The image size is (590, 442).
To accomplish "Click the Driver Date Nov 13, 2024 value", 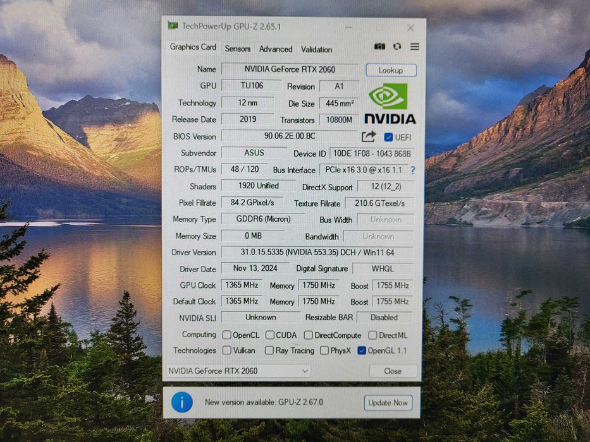I will pyautogui.click(x=255, y=268).
